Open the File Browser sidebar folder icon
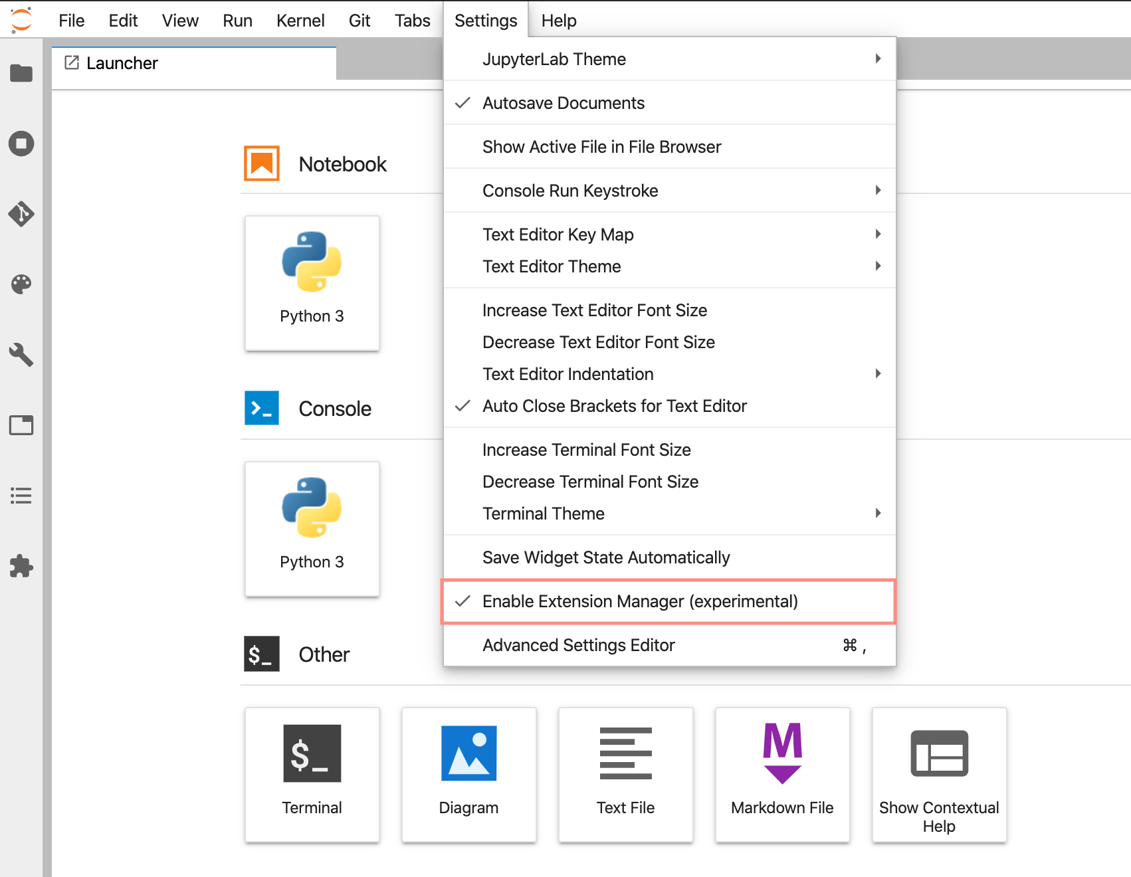This screenshot has width=1131, height=877. (x=21, y=73)
